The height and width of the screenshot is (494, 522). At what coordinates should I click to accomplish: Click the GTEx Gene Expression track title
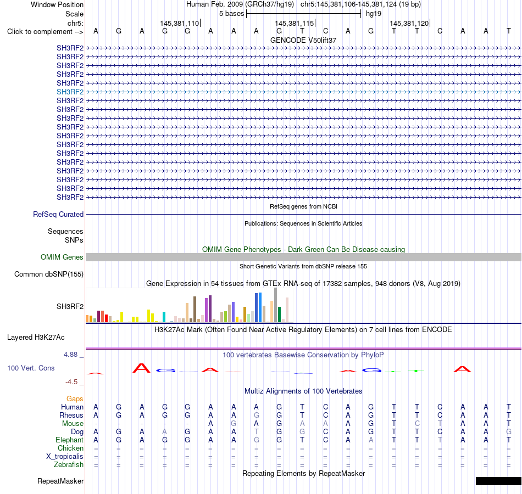303,283
